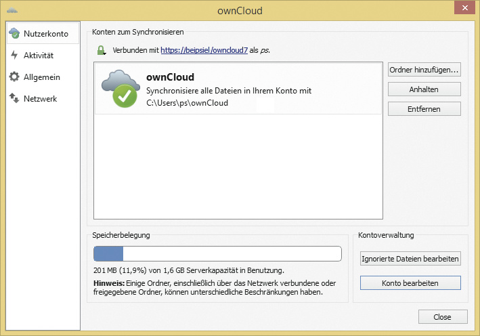Click the Aktivität lightning bolt icon
Screen dimensions: 480x336
(x=14, y=55)
